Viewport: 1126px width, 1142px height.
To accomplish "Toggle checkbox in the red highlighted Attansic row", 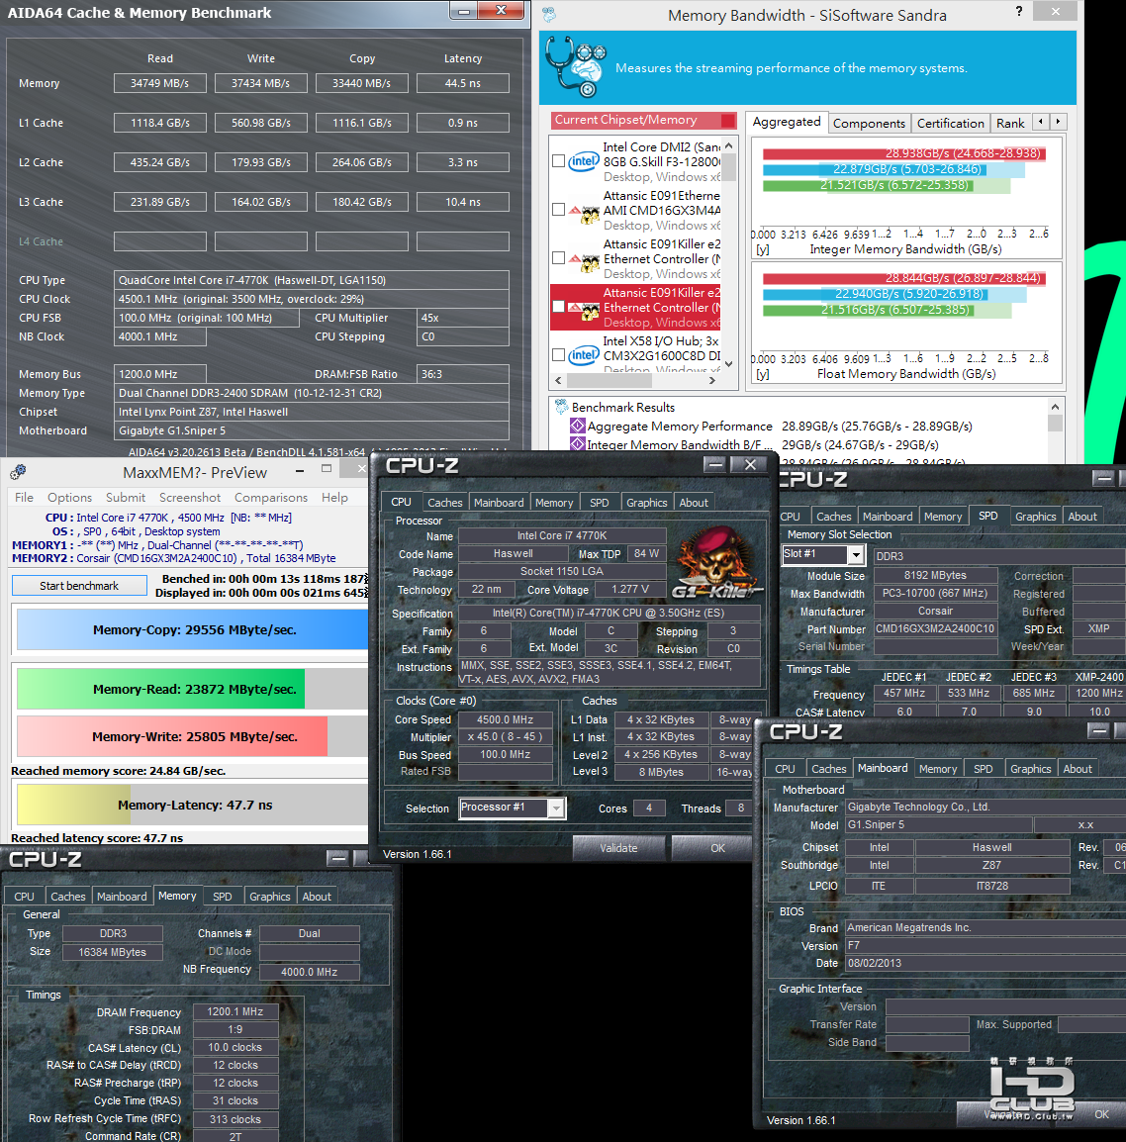I will pos(559,307).
